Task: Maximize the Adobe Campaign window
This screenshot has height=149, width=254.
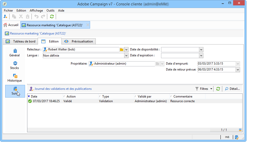Action: 230,3
